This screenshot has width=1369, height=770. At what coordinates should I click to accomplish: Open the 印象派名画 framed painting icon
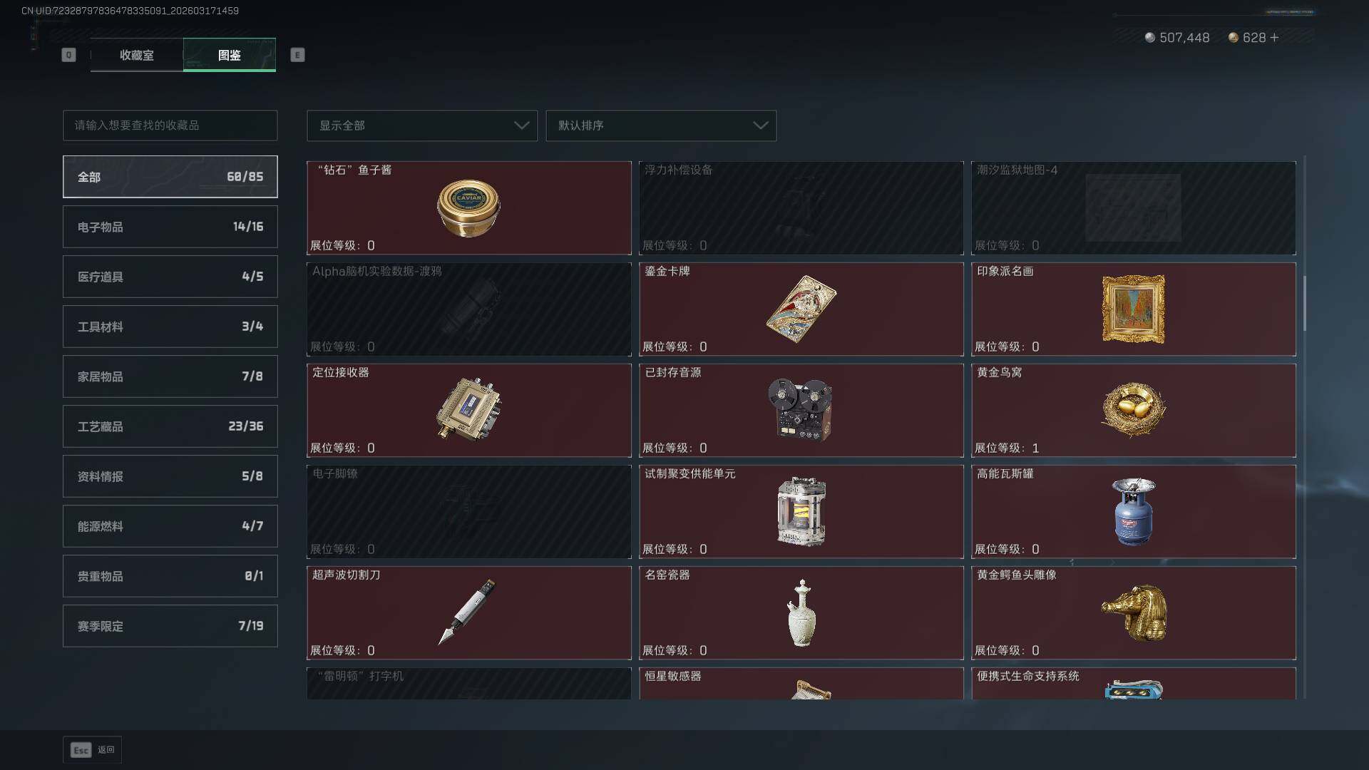tap(1133, 309)
